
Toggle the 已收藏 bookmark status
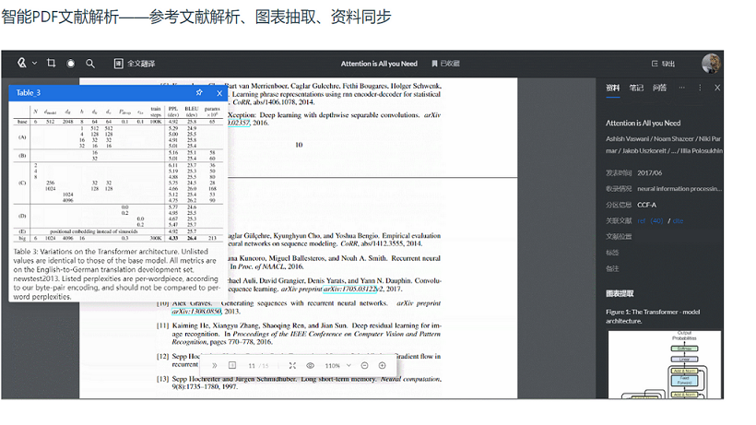pyautogui.click(x=445, y=64)
